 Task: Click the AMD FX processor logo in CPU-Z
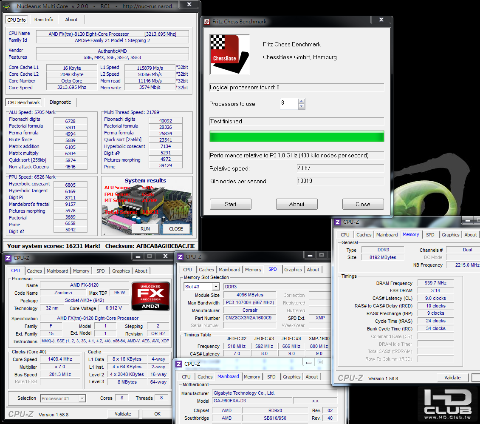(x=150, y=296)
